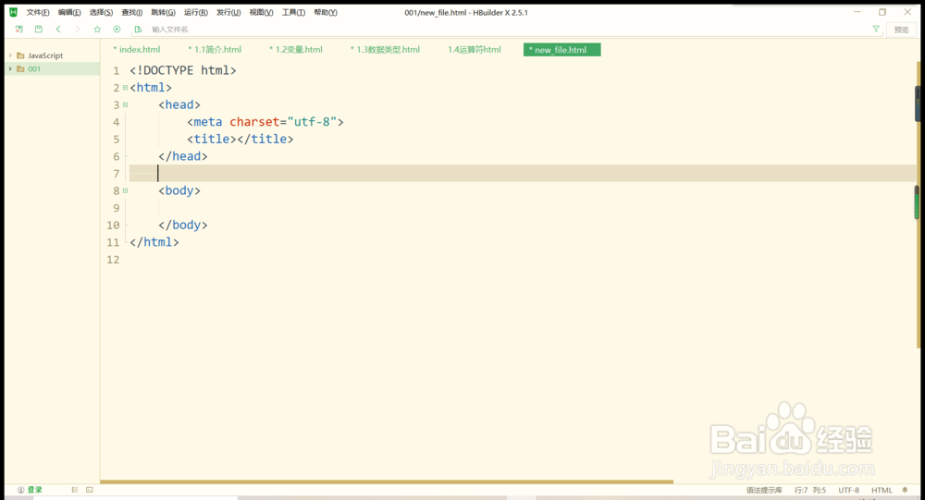Image resolution: width=925 pixels, height=500 pixels.
Task: Open the 选择(S) menu
Action: click(101, 12)
